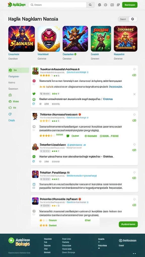Click the diamond bookmark icon on first review card
This screenshot has height=257, width=145.
(134, 69)
